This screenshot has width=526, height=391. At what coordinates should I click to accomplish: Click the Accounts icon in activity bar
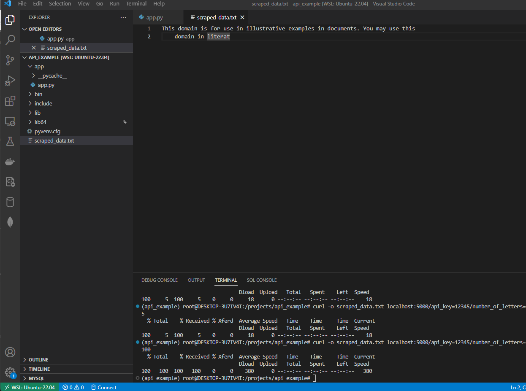coord(10,352)
